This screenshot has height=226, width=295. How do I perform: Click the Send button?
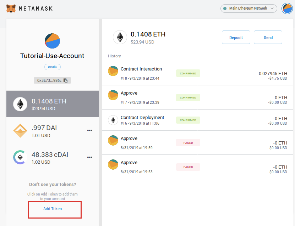point(268,37)
